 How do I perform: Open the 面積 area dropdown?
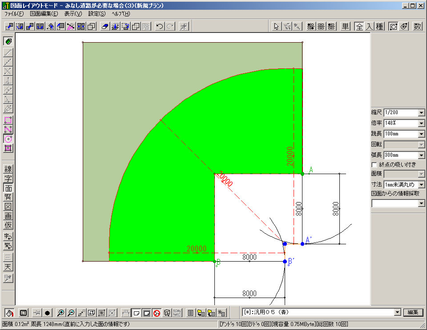pos(421,174)
